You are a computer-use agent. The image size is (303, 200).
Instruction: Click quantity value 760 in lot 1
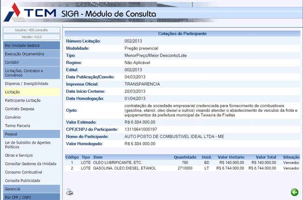tap(185, 163)
